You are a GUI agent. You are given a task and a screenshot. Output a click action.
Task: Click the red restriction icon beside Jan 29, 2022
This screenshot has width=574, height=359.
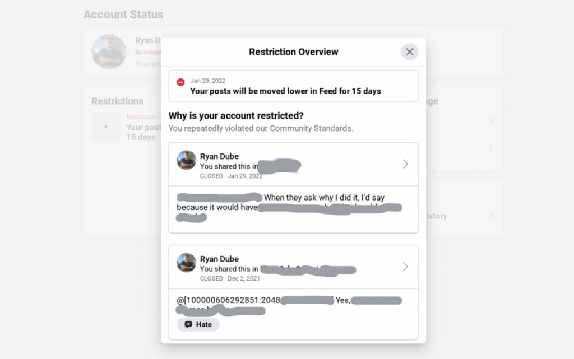180,82
